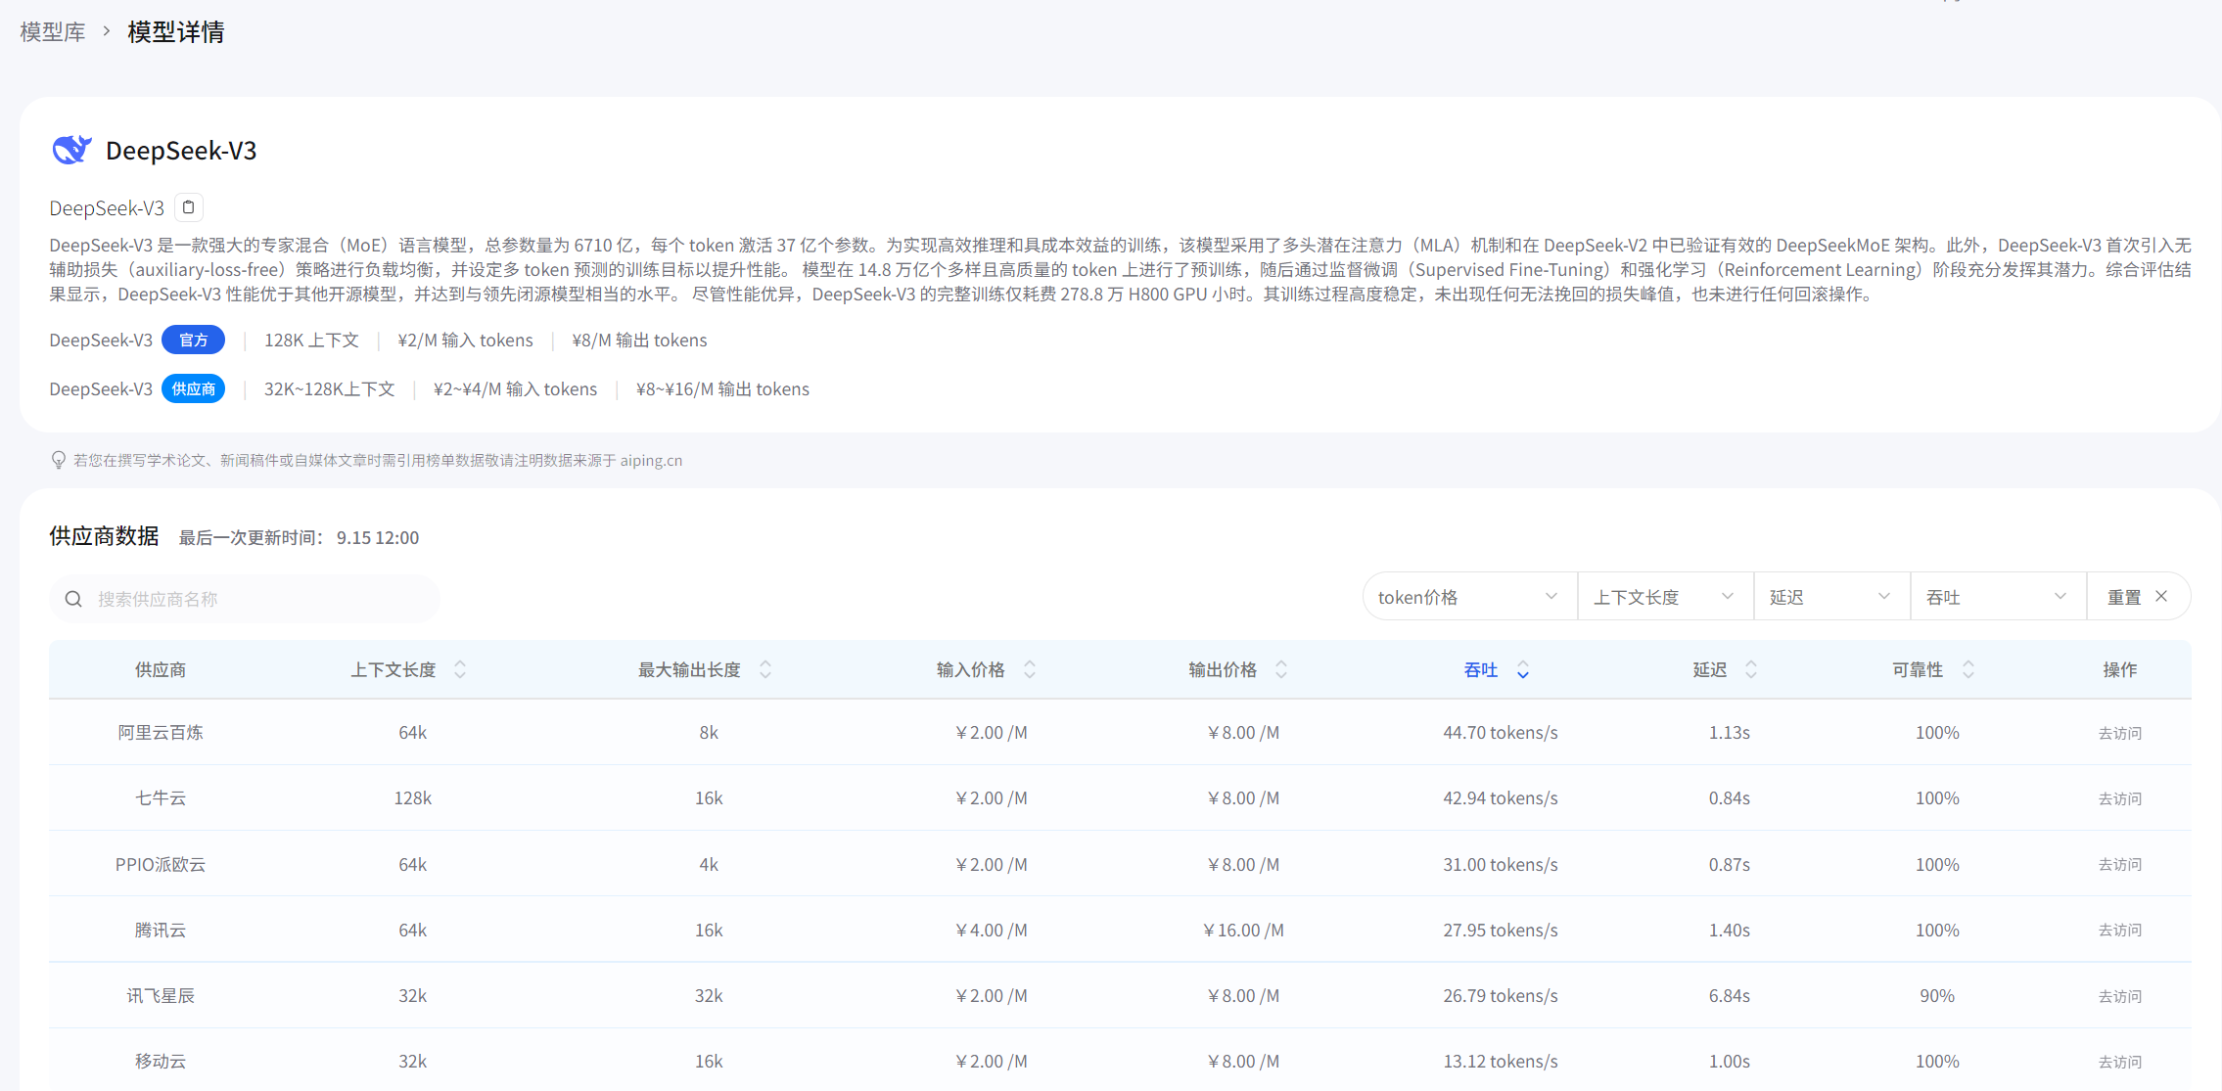Click the 128k context length cell

click(413, 797)
